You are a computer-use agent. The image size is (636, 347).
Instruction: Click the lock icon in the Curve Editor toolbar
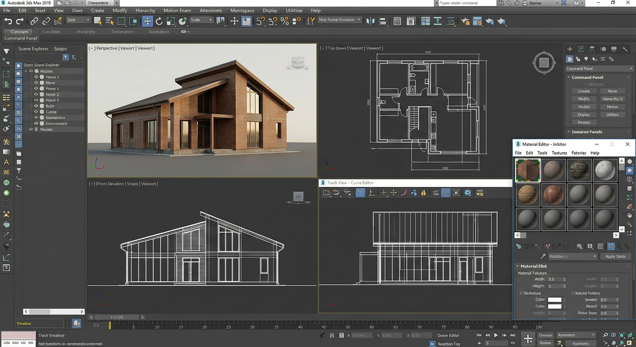423,192
